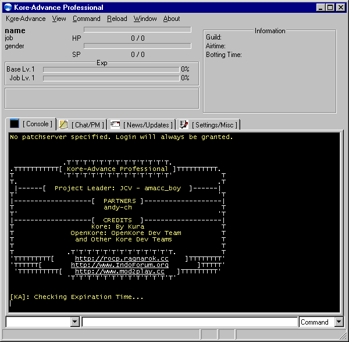Viewport: 349px width, 342px height.
Task: Minimize the Kore-Advance Professional window
Action: coord(320,8)
